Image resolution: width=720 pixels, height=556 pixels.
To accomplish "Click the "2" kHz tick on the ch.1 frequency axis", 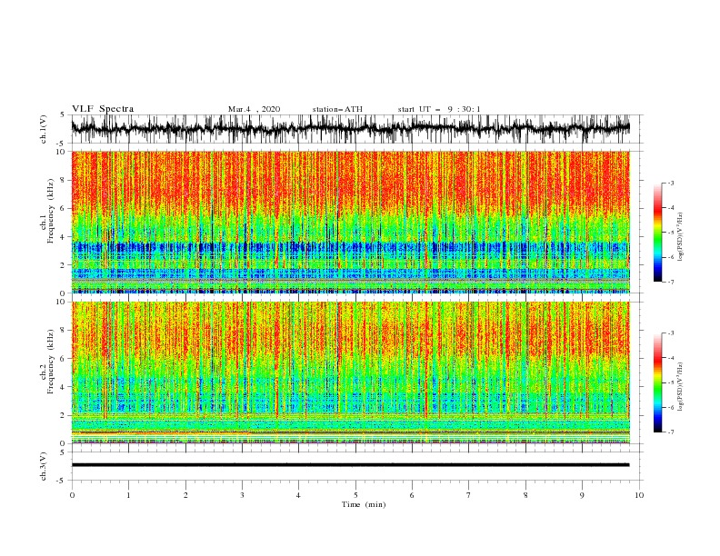I will click(63, 265).
